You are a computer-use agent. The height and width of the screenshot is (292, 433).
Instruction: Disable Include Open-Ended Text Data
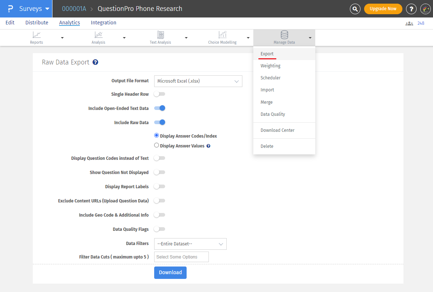coord(159,108)
